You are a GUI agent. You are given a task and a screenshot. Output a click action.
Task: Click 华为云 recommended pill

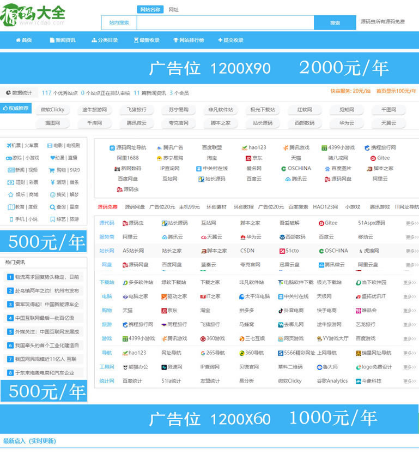coord(347,123)
